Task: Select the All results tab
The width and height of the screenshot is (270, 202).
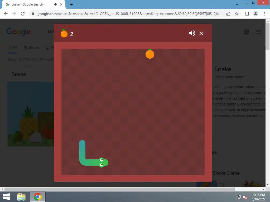Action: (12, 47)
